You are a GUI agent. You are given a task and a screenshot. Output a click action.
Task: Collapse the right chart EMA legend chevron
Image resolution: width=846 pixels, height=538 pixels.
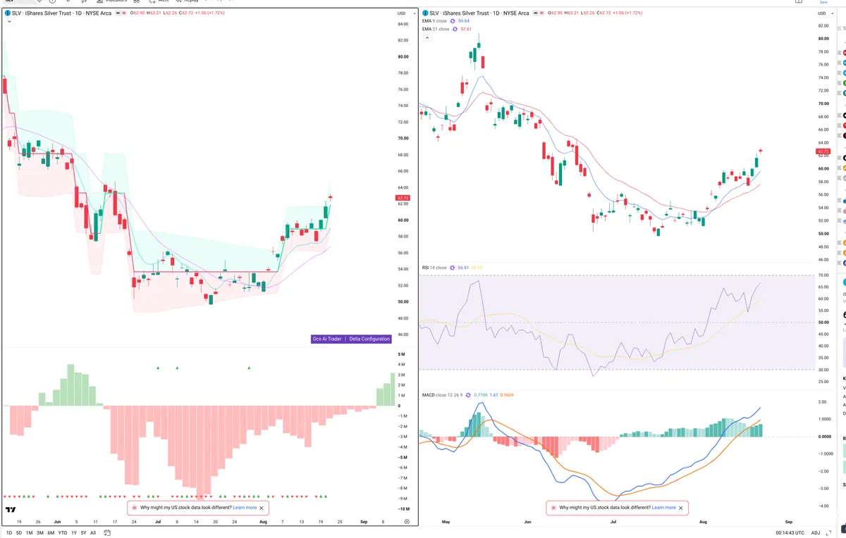pyautogui.click(x=427, y=38)
